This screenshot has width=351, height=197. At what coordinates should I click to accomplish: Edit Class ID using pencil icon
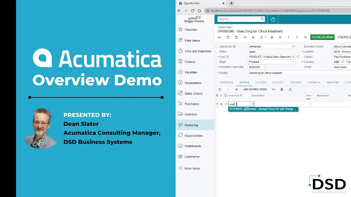point(298,57)
